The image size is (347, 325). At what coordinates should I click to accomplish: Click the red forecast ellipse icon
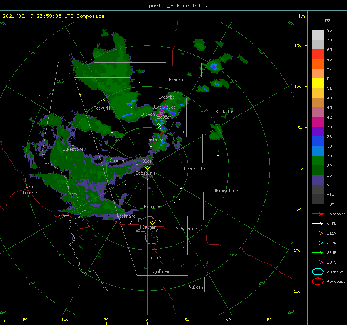318,281
